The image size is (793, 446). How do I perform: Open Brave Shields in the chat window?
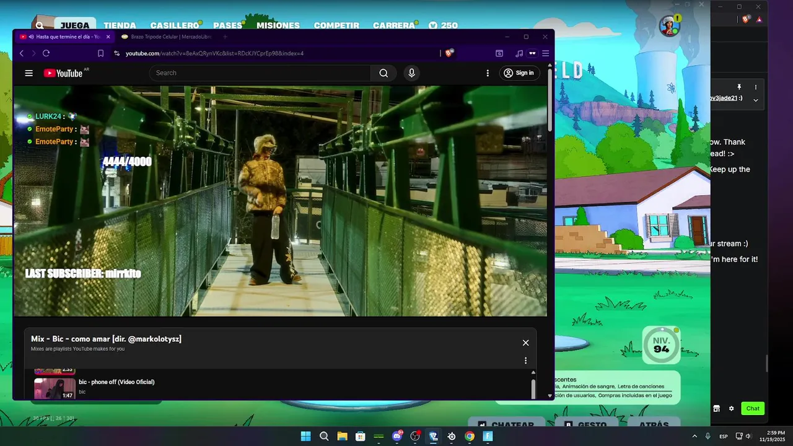[x=746, y=19]
